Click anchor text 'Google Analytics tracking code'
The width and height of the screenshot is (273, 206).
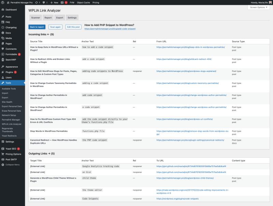[101, 166]
